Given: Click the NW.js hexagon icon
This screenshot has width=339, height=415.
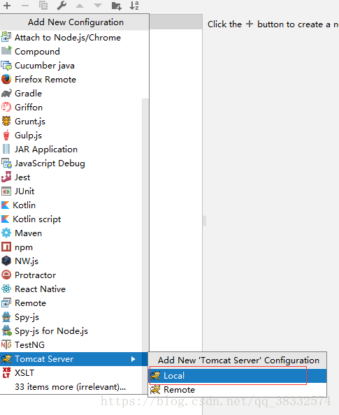Looking at the screenshot, I should click(x=6, y=261).
